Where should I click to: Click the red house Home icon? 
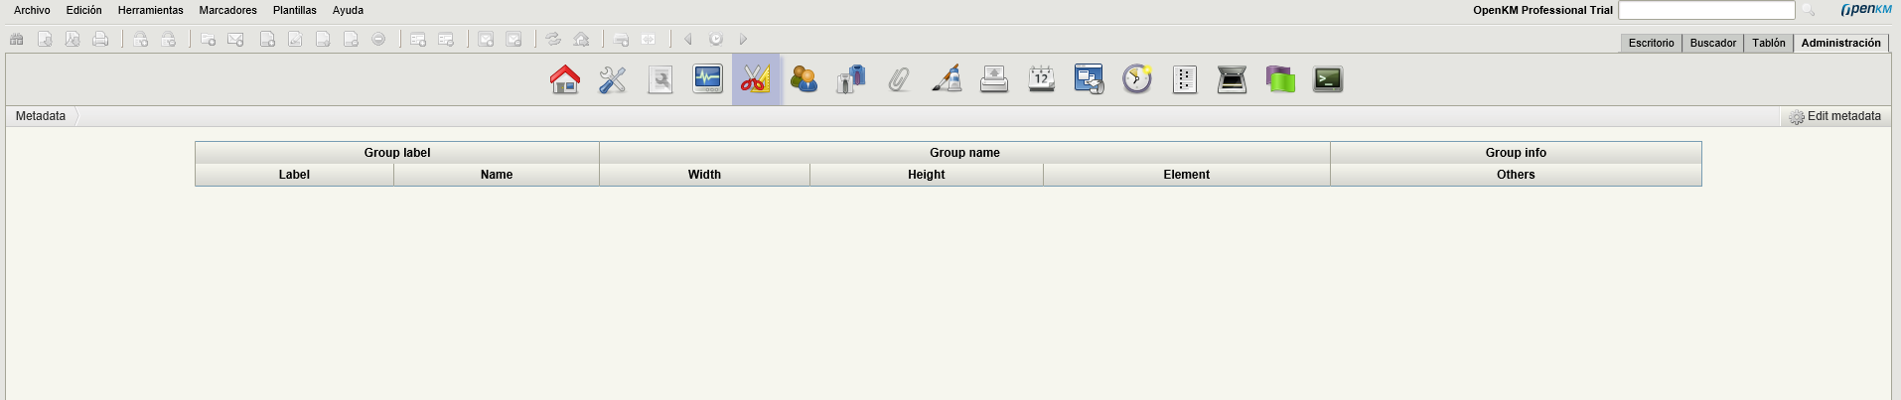[565, 79]
